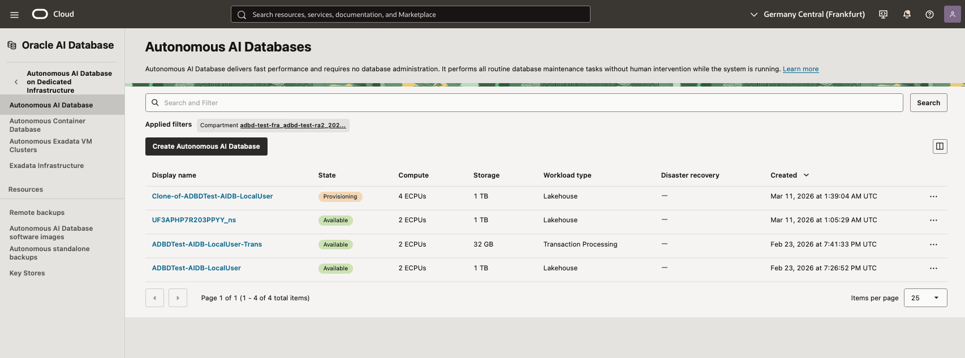The height and width of the screenshot is (358, 965).
Task: Open Autonomous Container Database page
Action: point(48,125)
